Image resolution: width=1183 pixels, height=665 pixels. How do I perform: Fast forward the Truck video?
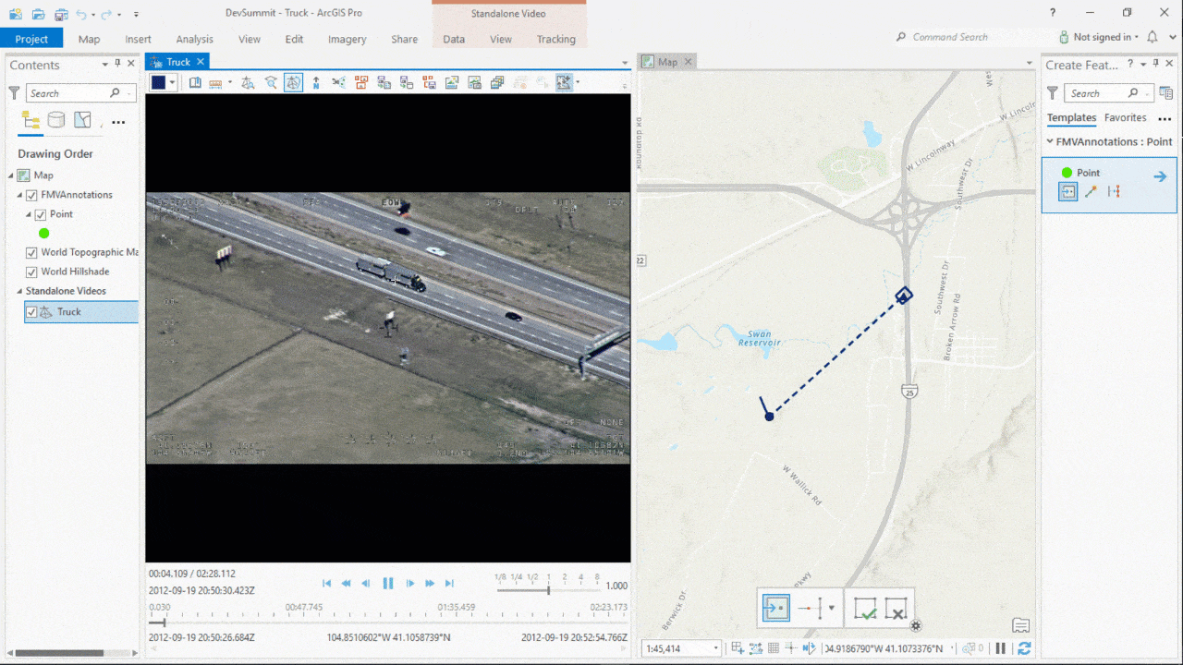click(x=430, y=584)
